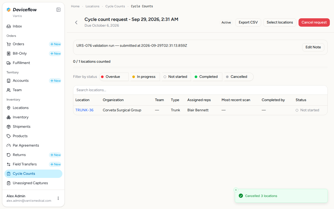Click the Shipments package icon
The height and width of the screenshot is (209, 334).
[9, 127]
